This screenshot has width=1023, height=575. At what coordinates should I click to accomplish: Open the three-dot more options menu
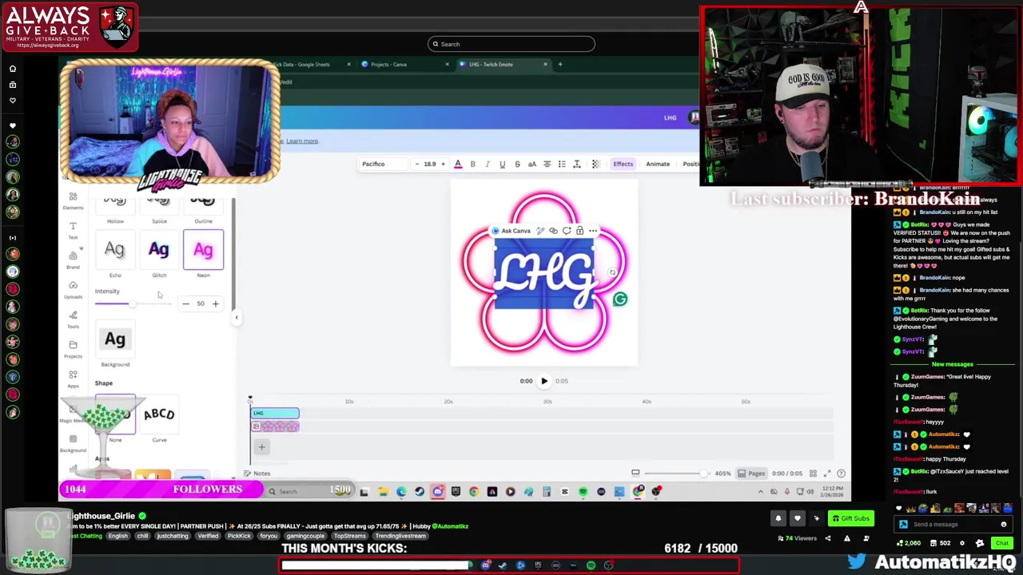click(x=593, y=231)
